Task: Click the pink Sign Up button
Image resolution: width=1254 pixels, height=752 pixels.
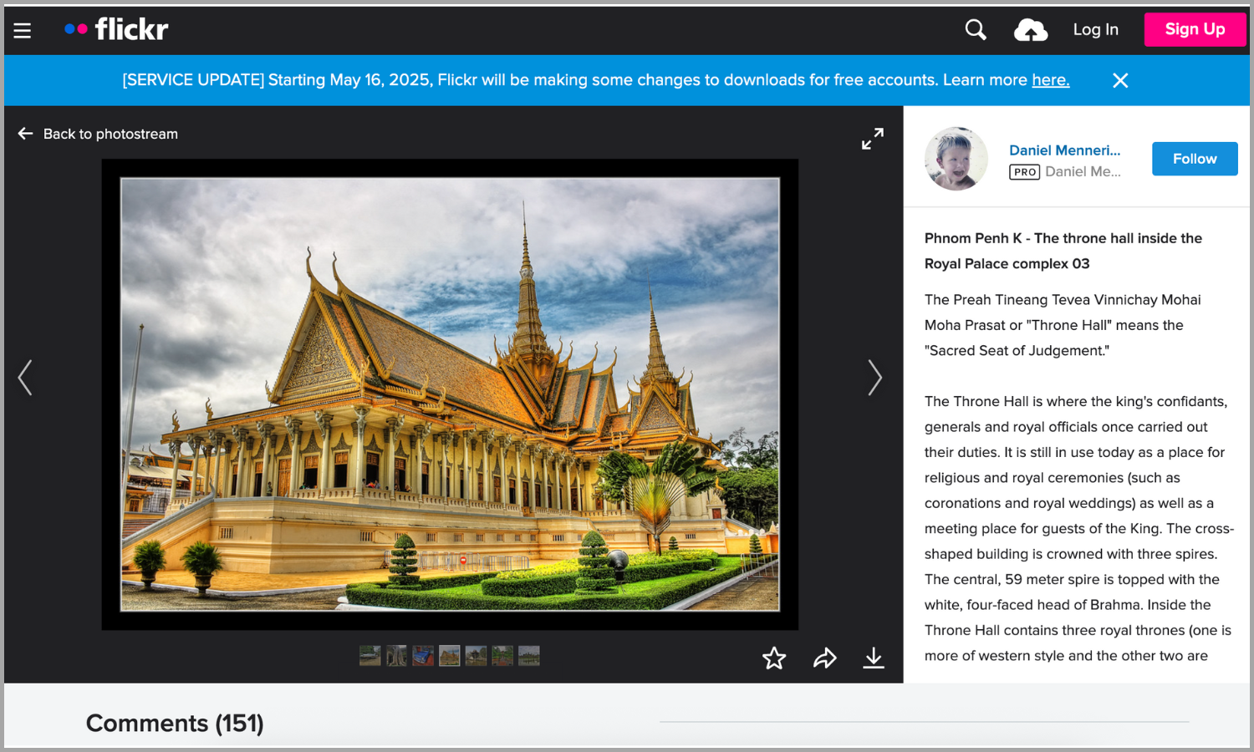Action: tap(1195, 29)
